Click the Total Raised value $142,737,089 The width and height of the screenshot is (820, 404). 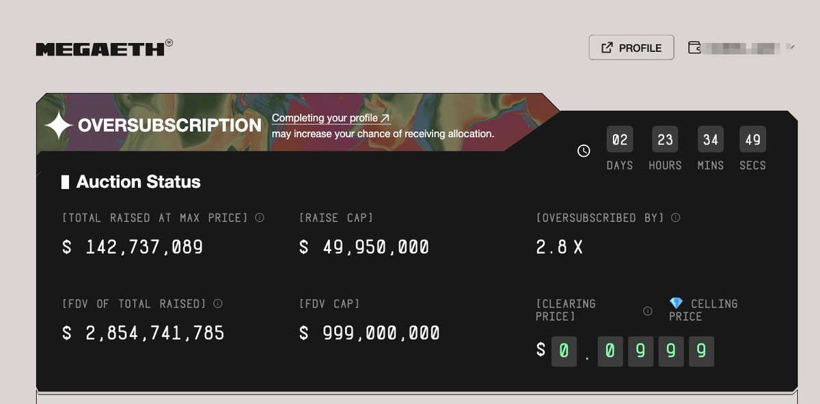[x=133, y=247]
